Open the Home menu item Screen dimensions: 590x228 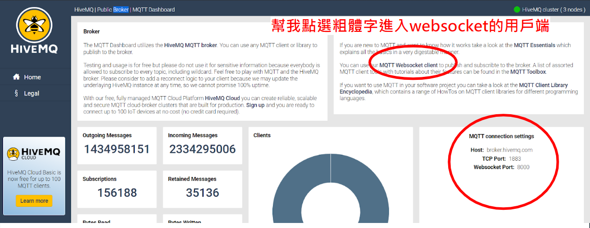[x=32, y=77]
